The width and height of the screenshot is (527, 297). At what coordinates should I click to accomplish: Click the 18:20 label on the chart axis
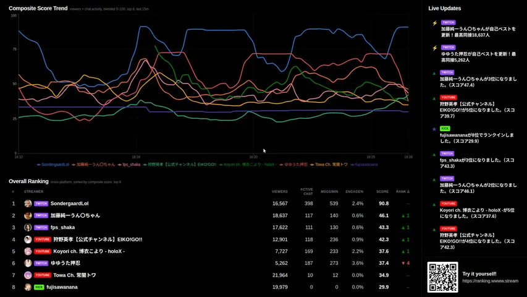tap(253, 157)
